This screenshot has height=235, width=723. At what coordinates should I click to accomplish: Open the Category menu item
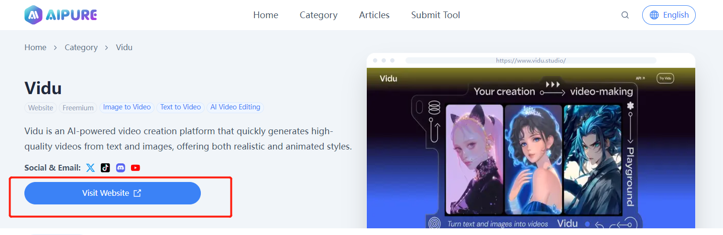point(318,15)
